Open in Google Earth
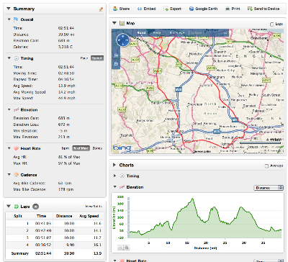 click(203, 9)
